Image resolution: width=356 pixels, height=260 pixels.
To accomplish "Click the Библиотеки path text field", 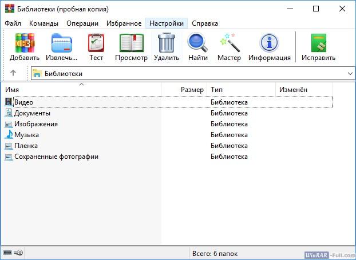I will (193, 74).
